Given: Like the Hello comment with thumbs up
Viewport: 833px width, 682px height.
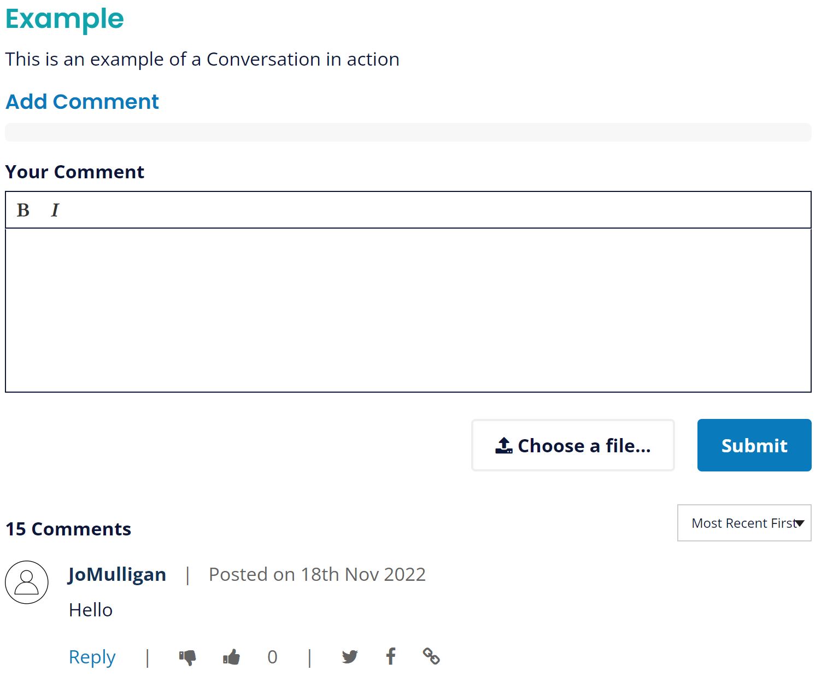Looking at the screenshot, I should [232, 657].
